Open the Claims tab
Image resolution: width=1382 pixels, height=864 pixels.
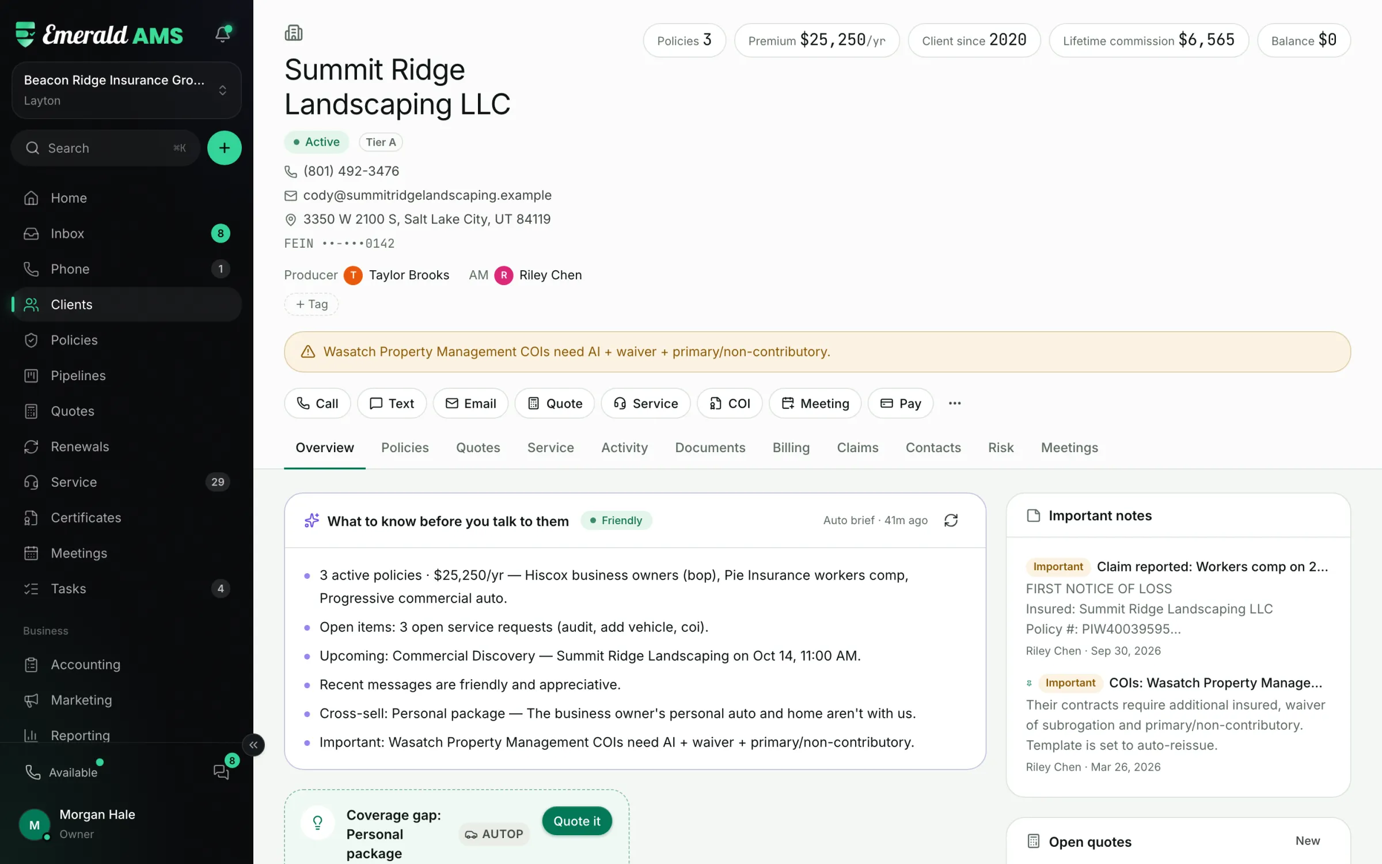tap(857, 448)
